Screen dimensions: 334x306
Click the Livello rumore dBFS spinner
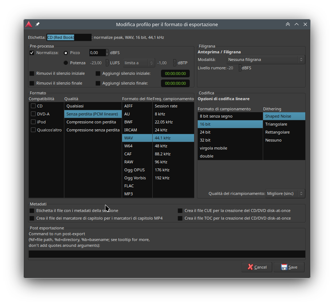[240, 68]
